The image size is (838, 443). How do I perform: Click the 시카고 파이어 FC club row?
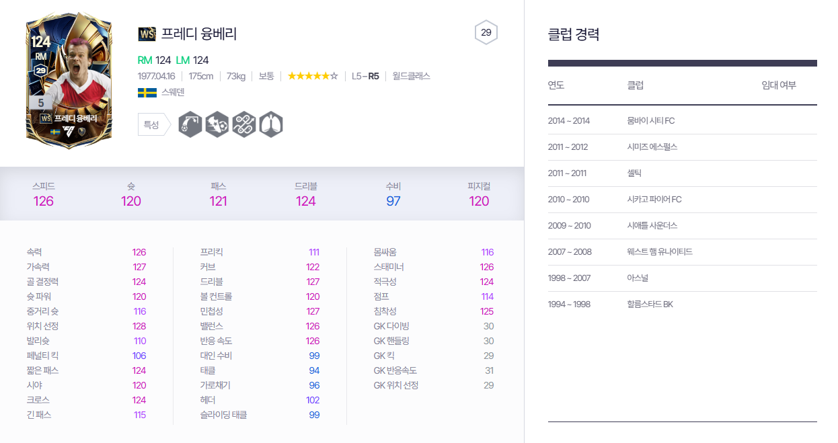(683, 199)
